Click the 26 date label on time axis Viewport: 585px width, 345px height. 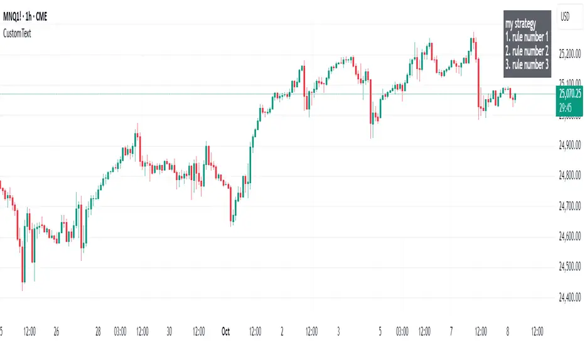coord(56,329)
